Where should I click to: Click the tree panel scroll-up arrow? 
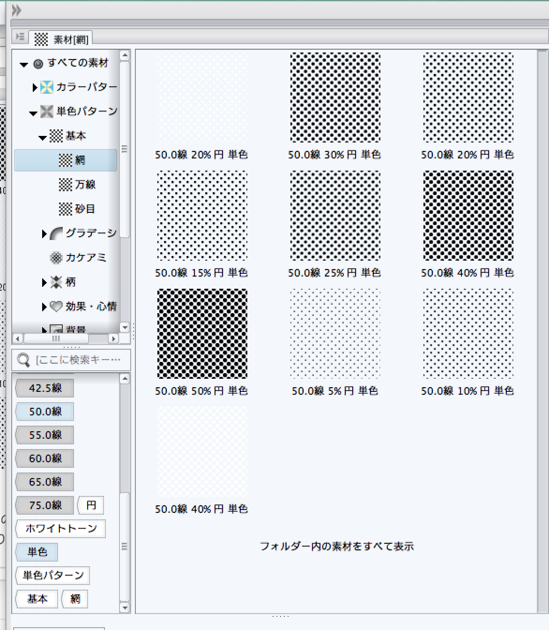point(125,55)
